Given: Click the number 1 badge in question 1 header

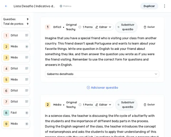Looking at the screenshot, I should [48, 27].
